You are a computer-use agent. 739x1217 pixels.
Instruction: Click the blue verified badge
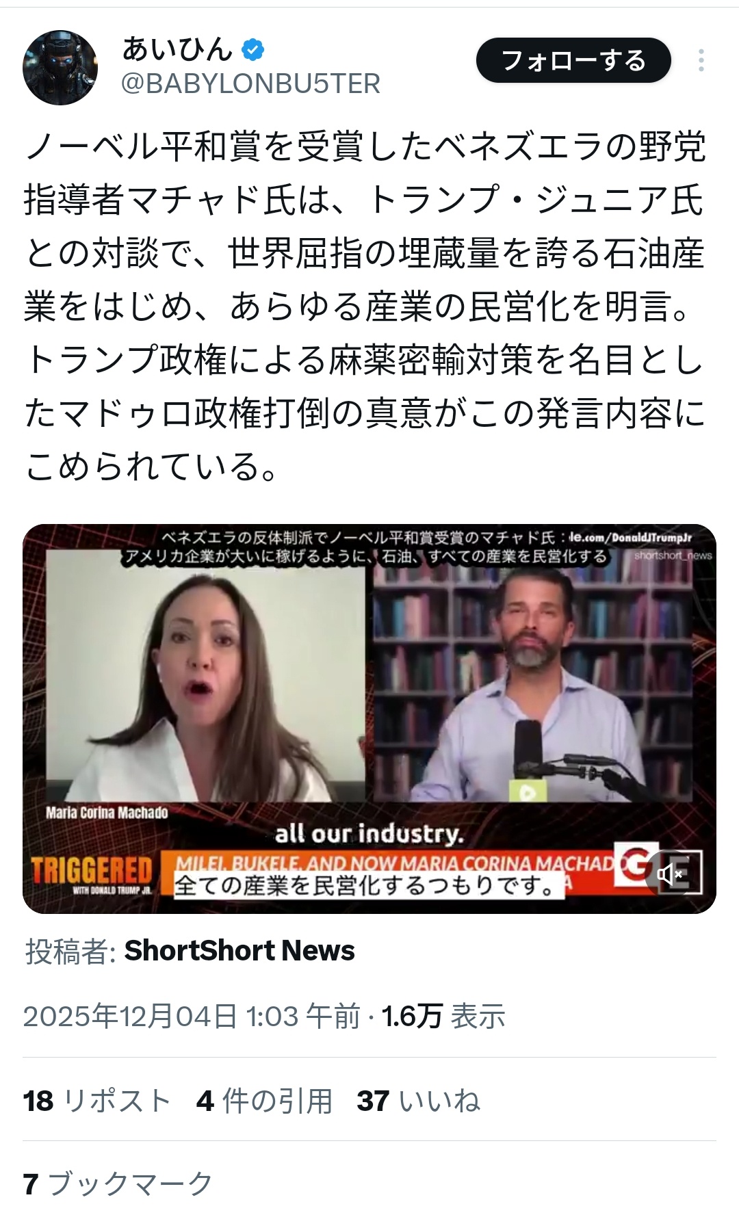(252, 49)
